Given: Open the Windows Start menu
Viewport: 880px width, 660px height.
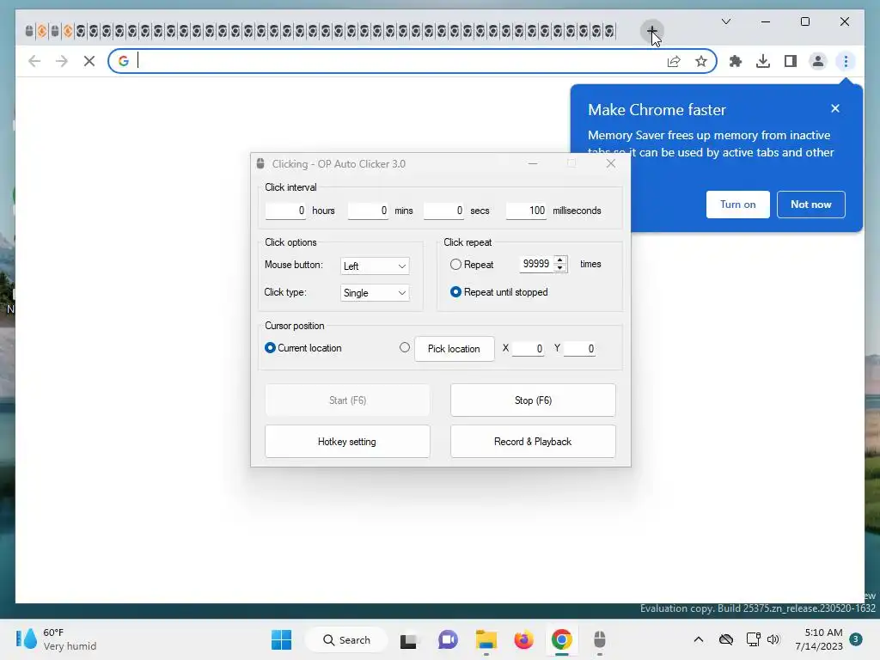Looking at the screenshot, I should point(281,639).
